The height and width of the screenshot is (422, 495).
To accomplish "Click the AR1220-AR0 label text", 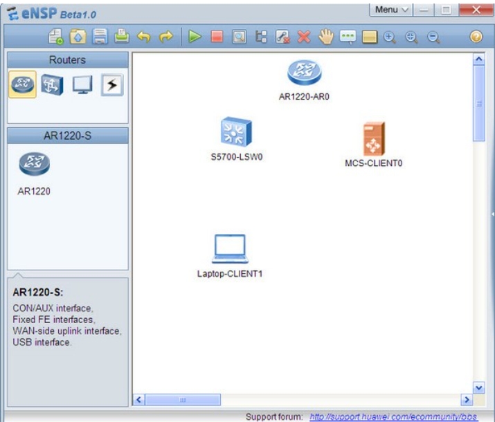I will (304, 97).
